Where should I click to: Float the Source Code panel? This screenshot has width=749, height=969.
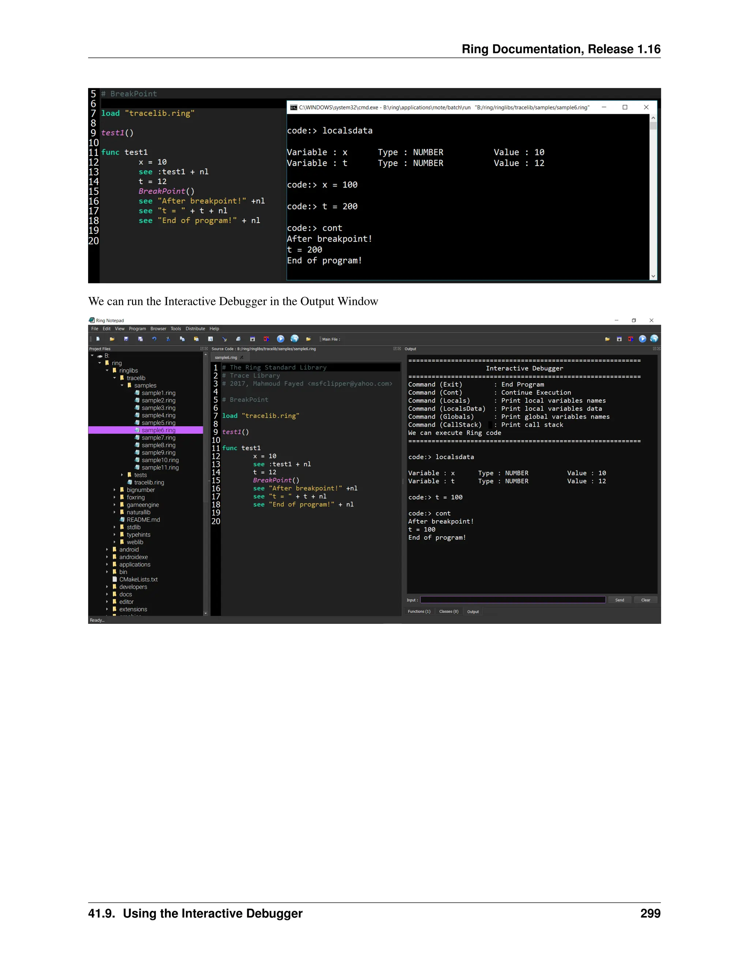(395, 349)
